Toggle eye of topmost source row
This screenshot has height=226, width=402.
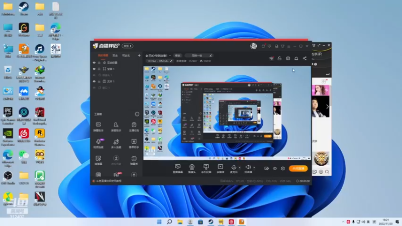click(x=94, y=62)
